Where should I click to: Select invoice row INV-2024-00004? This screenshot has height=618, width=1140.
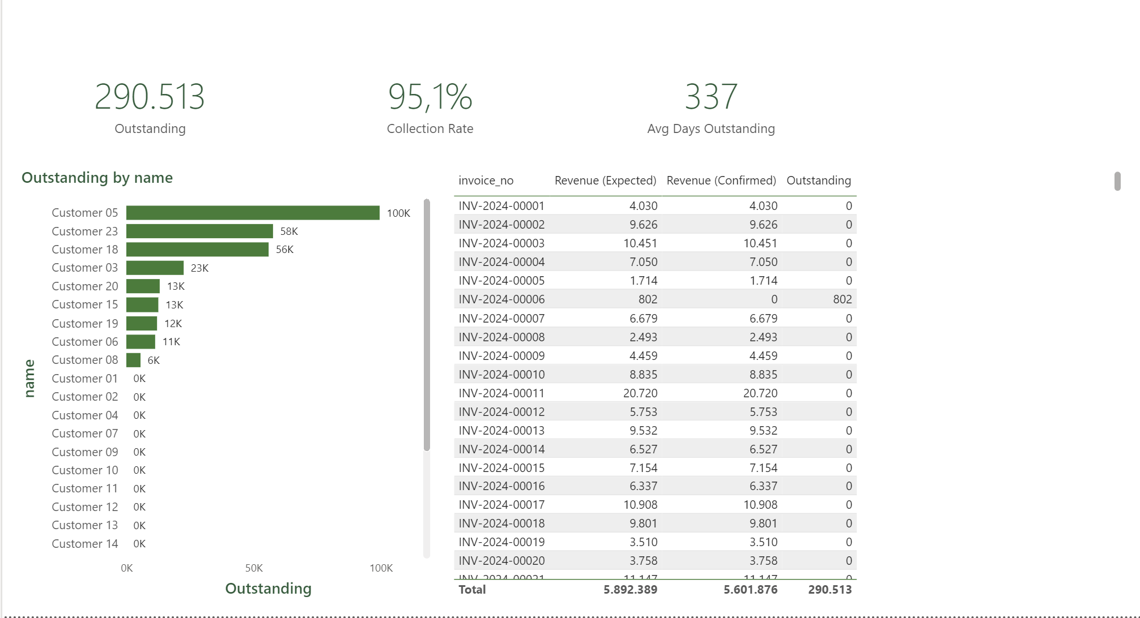click(655, 262)
